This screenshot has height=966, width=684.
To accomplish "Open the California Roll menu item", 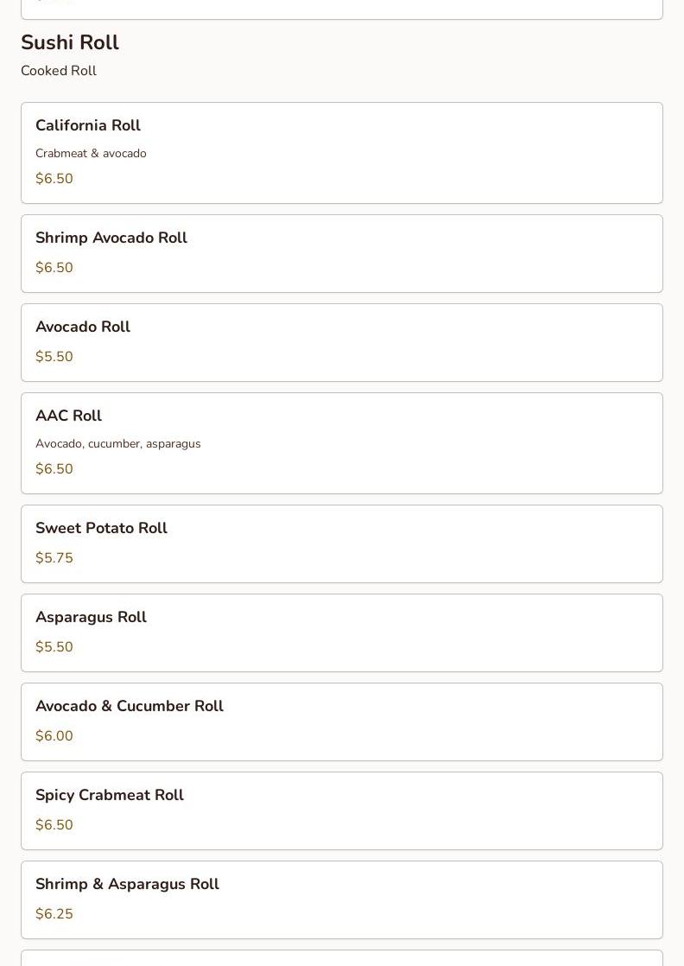I will click(x=341, y=153).
